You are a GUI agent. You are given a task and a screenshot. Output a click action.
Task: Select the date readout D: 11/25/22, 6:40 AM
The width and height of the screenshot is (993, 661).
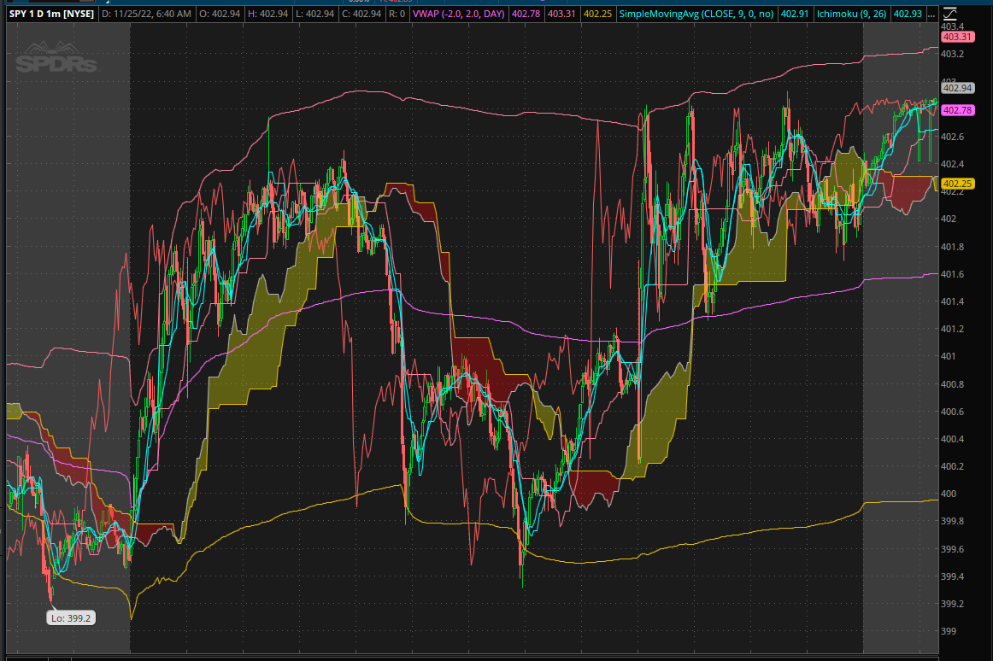pyautogui.click(x=146, y=14)
